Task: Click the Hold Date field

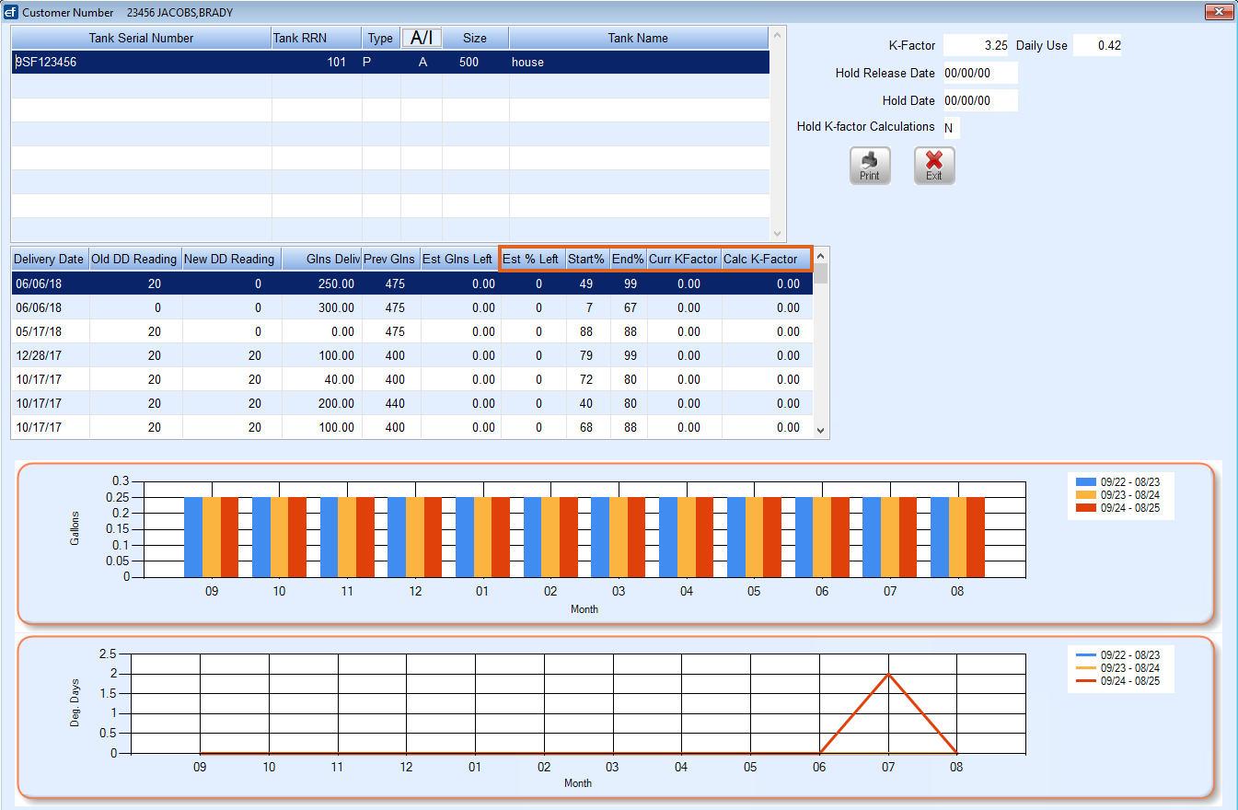Action: pyautogui.click(x=980, y=100)
